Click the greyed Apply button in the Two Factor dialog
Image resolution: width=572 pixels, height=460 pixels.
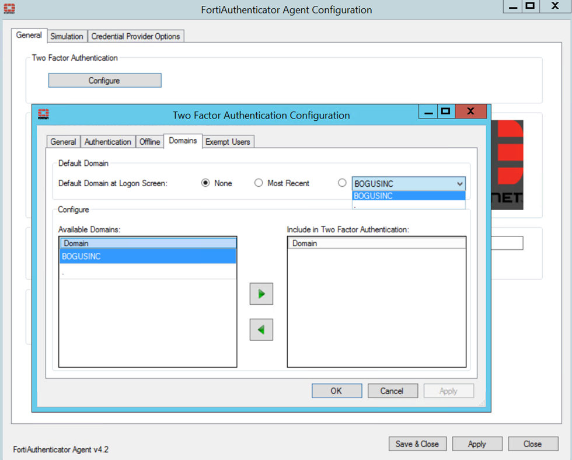[x=448, y=391]
